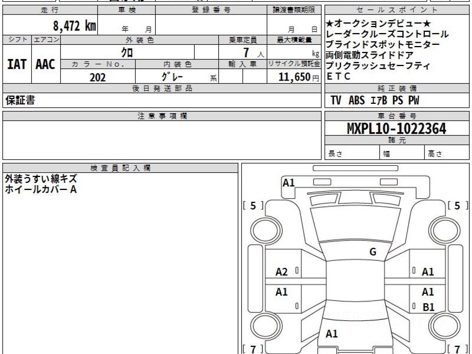This screenshot has width=472, height=354.
Task: Click the 後日発送部品 header
Action: [x=162, y=88]
